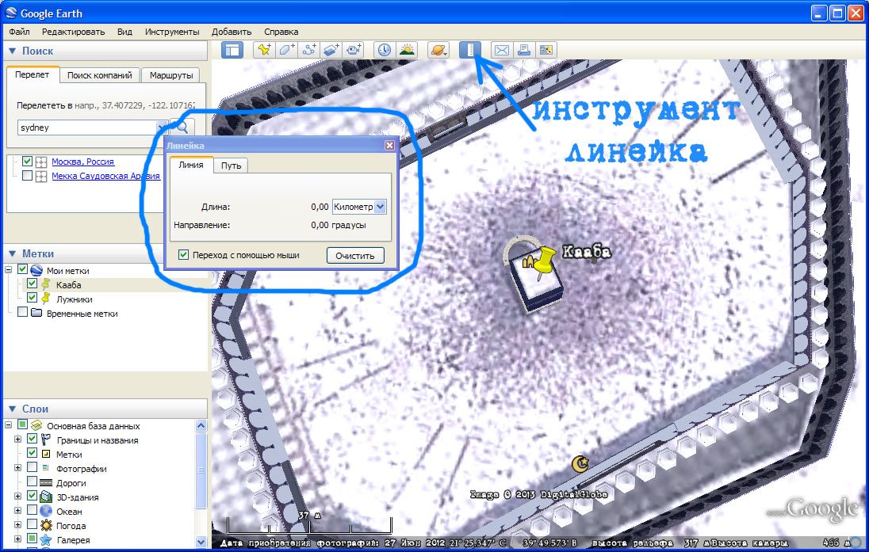Click the Очистить button in ruler dialog

355,256
